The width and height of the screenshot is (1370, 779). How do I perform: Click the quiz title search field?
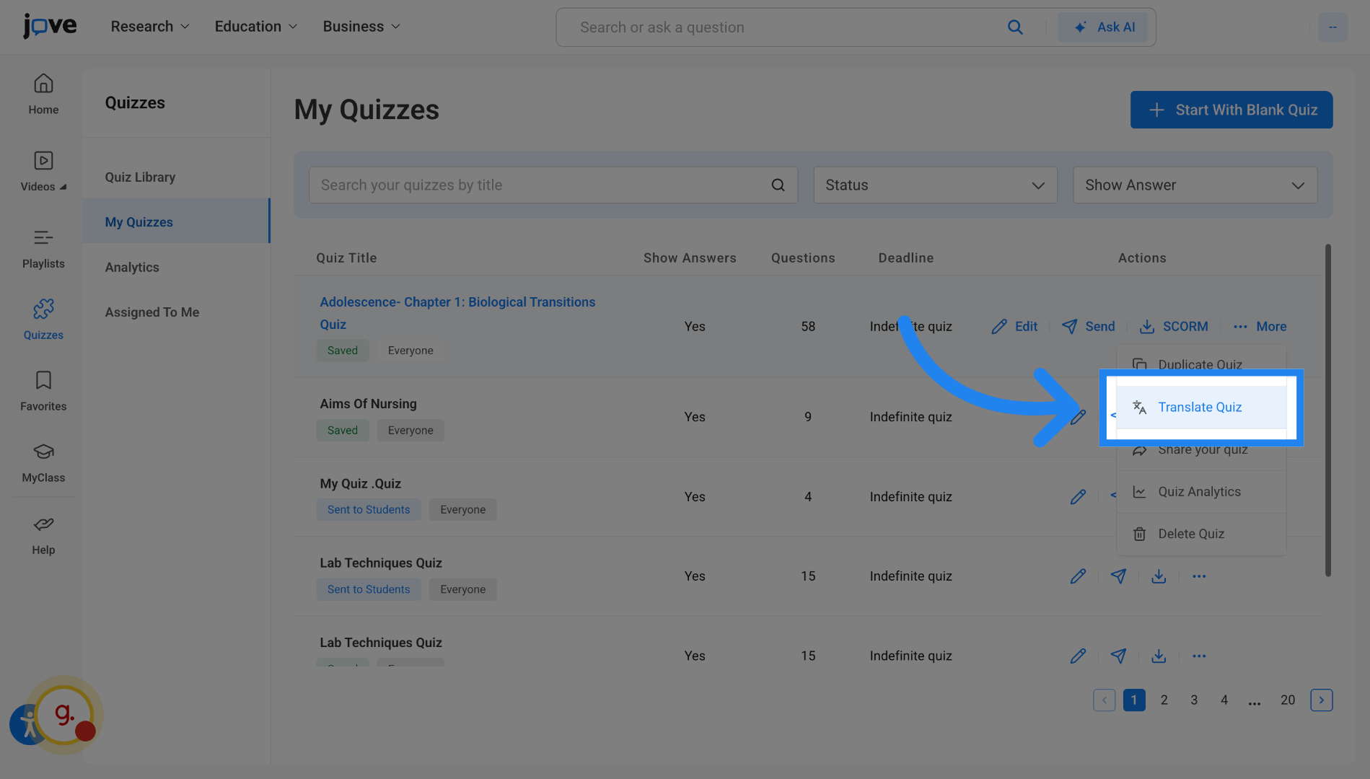tap(541, 185)
